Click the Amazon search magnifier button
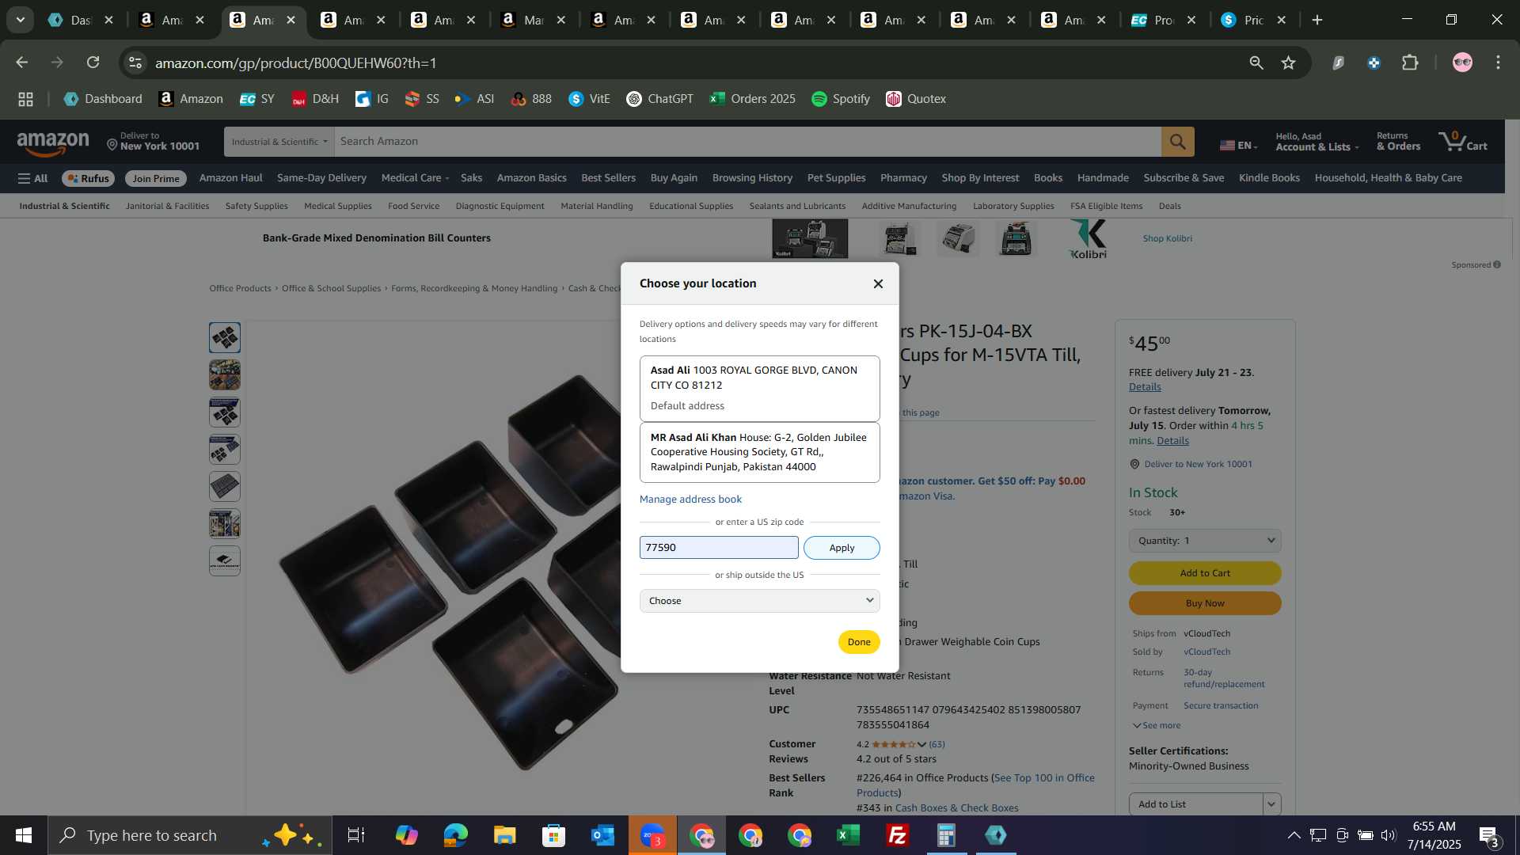The height and width of the screenshot is (855, 1520). point(1177,142)
